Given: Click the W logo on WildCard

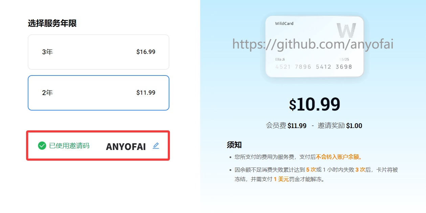Looking at the screenshot, I should (346, 30).
